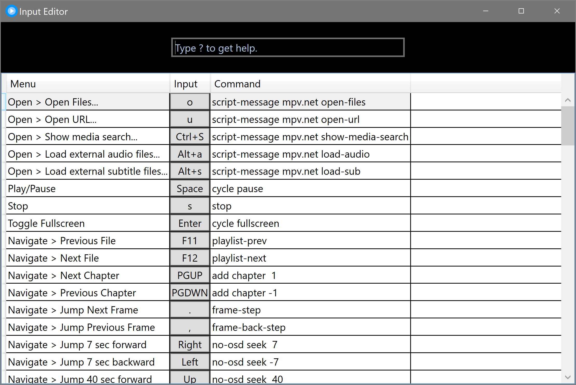Viewport: 576px width, 385px height.
Task: Click the Enter input key button
Action: pos(190,223)
